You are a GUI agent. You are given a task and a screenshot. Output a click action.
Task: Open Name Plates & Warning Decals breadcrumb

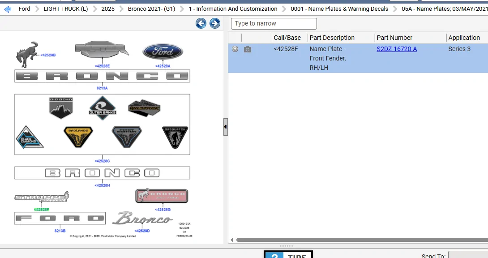[339, 9]
